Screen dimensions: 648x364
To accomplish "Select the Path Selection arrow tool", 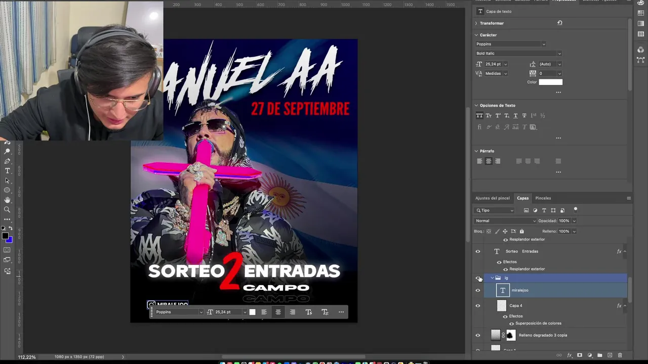I will click(7, 180).
